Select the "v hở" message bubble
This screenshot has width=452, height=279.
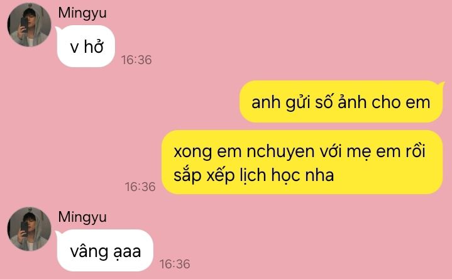(85, 46)
